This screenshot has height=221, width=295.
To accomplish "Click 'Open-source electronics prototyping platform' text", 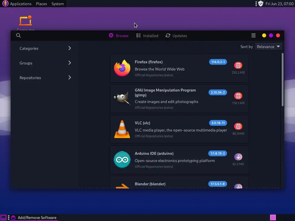I will (x=175, y=161).
